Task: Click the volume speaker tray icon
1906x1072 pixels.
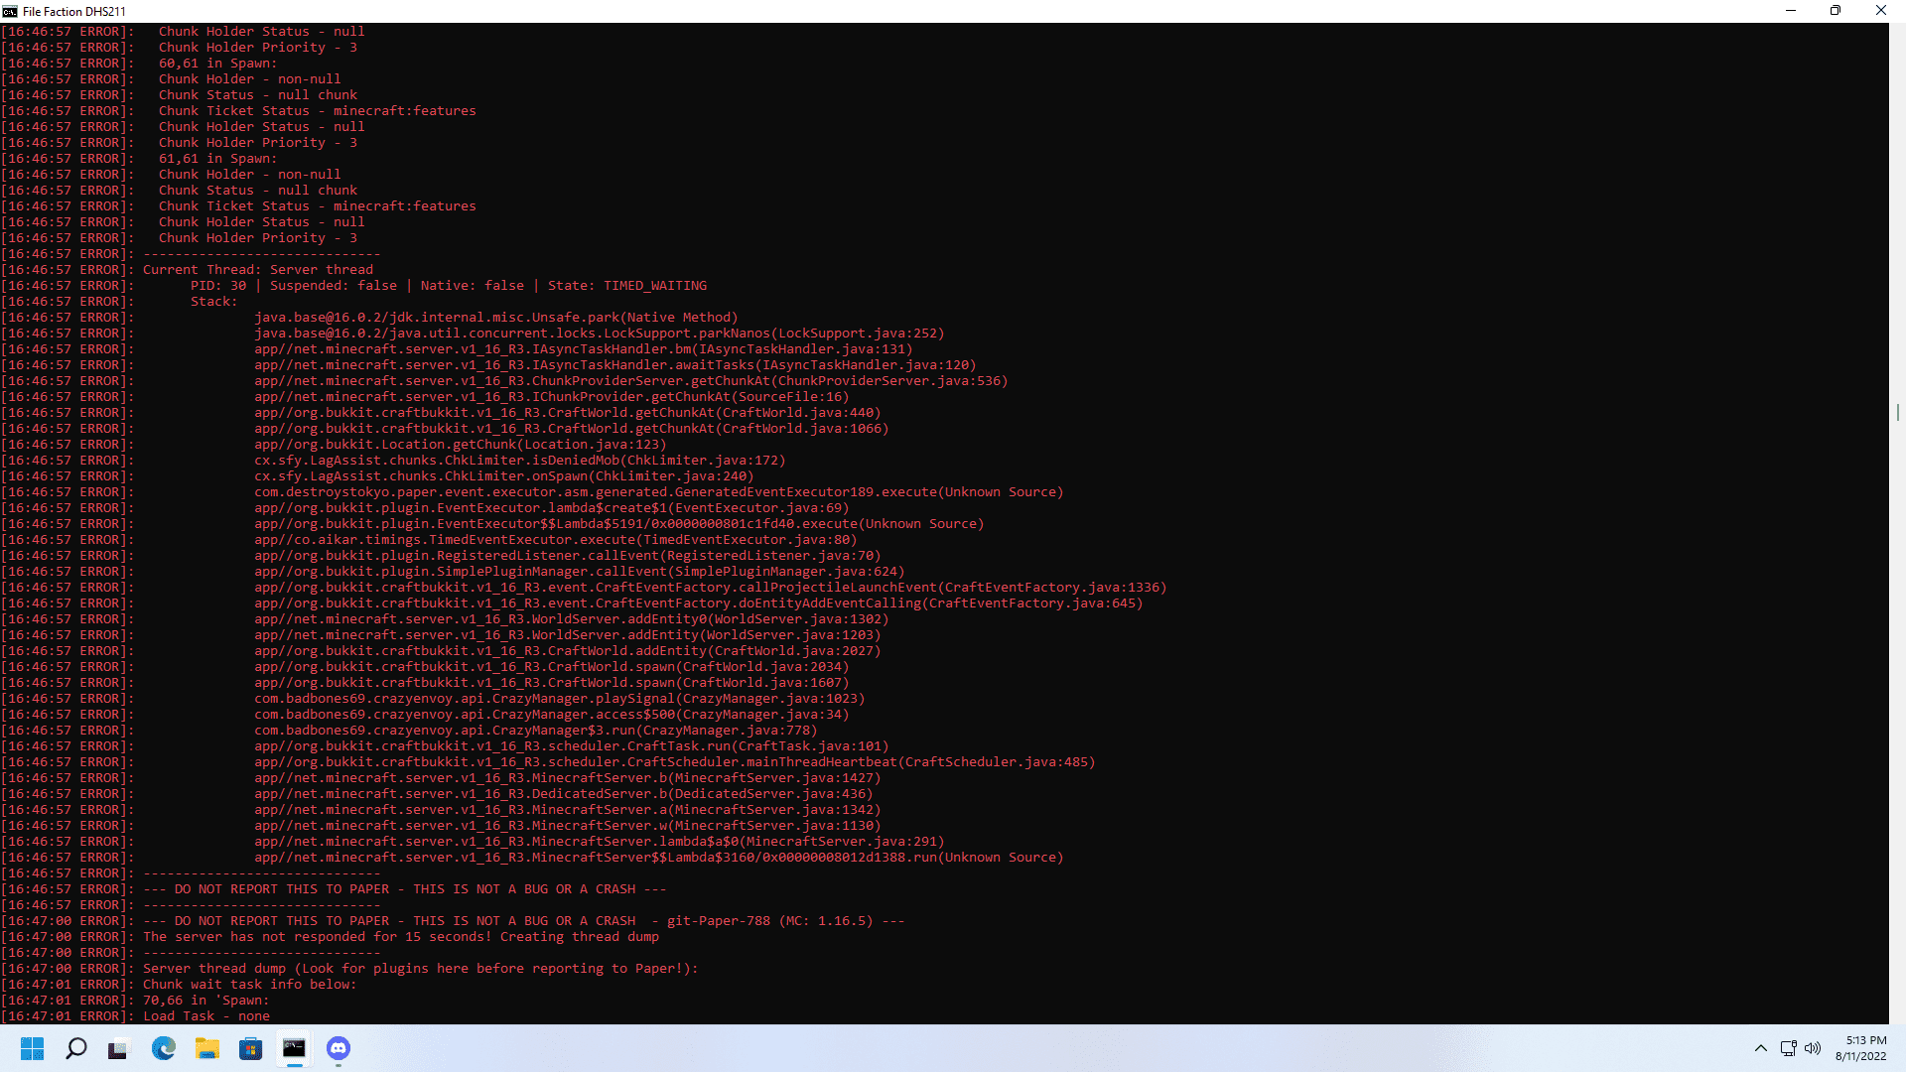Action: click(1813, 1048)
